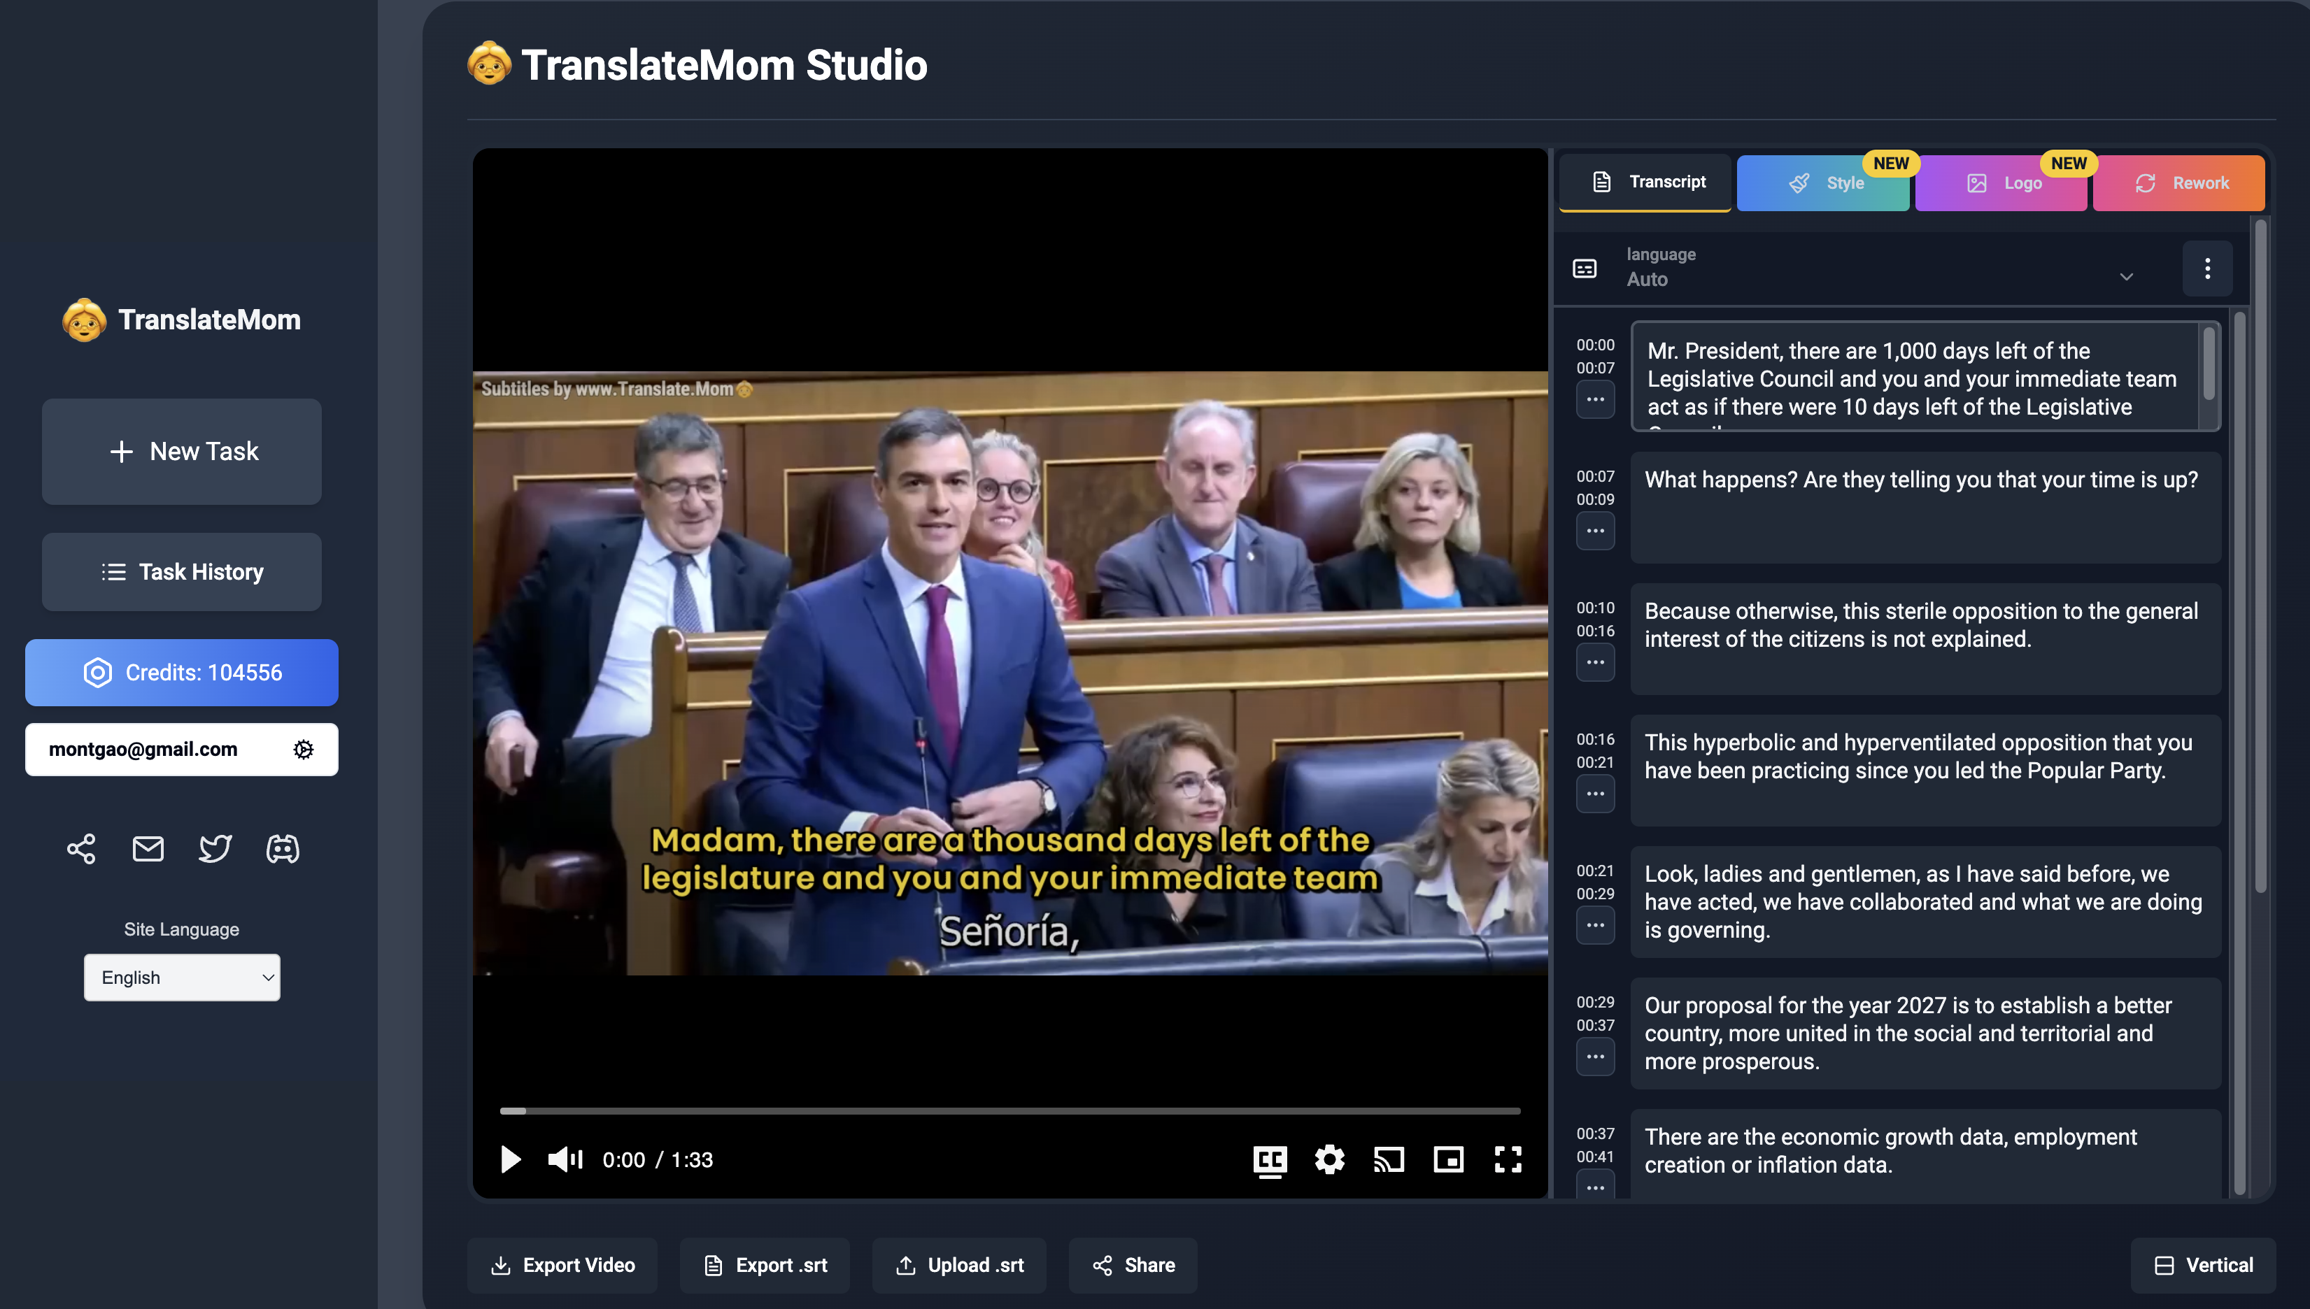Select the 'Look, ladies and gentlemen' line
This screenshot has height=1309, width=2310.
tap(1925, 902)
